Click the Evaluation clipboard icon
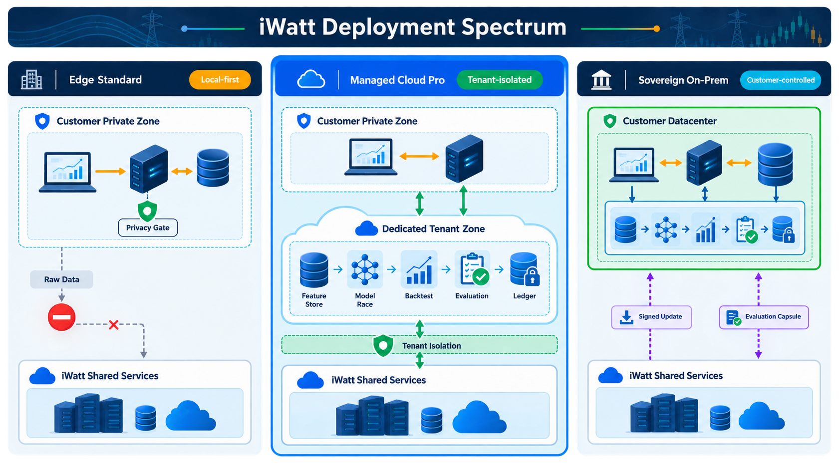 click(474, 269)
